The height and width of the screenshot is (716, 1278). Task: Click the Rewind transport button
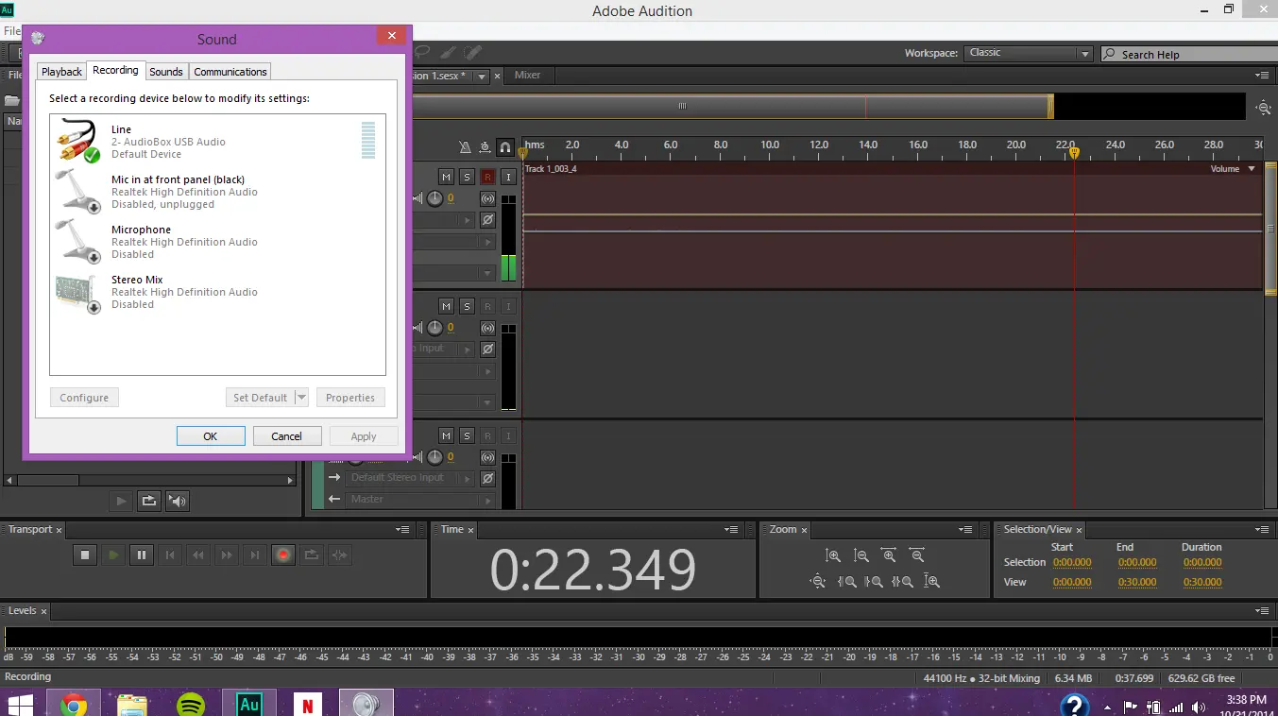click(198, 555)
